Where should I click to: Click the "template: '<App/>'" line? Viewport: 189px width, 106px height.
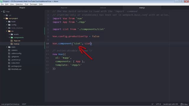pos(69,65)
